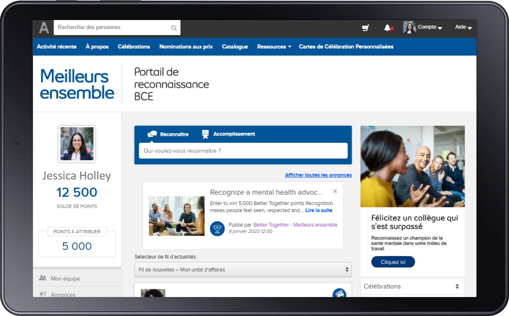Select the Accomplissement tab
The image size is (509, 316).
tap(228, 134)
